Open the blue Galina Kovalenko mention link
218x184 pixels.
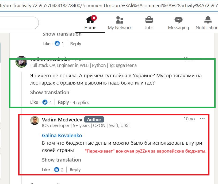62,136
